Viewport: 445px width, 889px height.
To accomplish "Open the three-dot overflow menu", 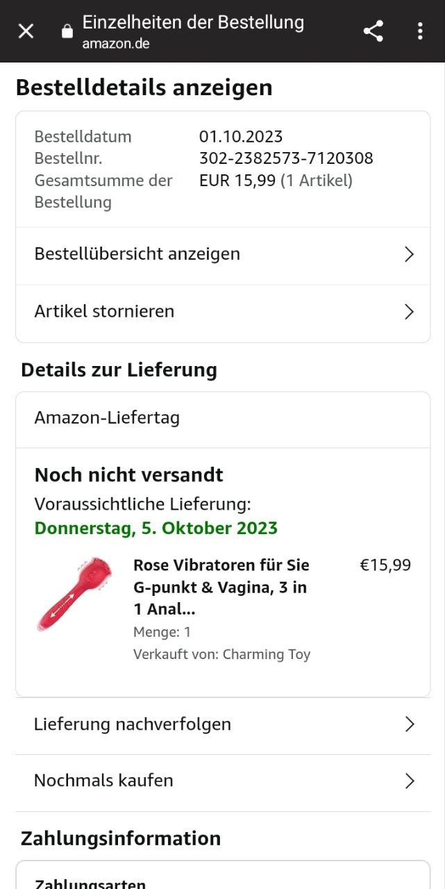I will [420, 31].
